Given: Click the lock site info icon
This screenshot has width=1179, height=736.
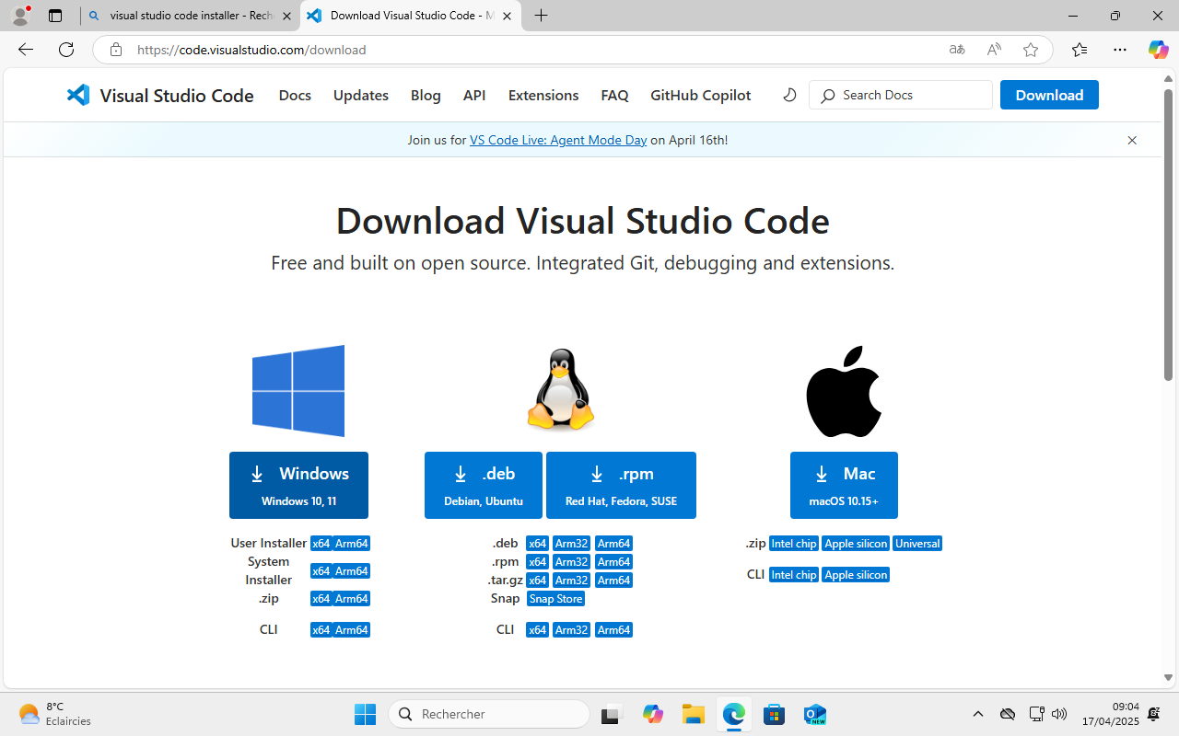Looking at the screenshot, I should pyautogui.click(x=115, y=50).
